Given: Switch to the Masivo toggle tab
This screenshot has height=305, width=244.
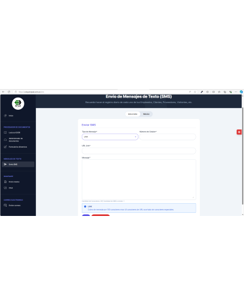Looking at the screenshot, I should tap(146, 114).
